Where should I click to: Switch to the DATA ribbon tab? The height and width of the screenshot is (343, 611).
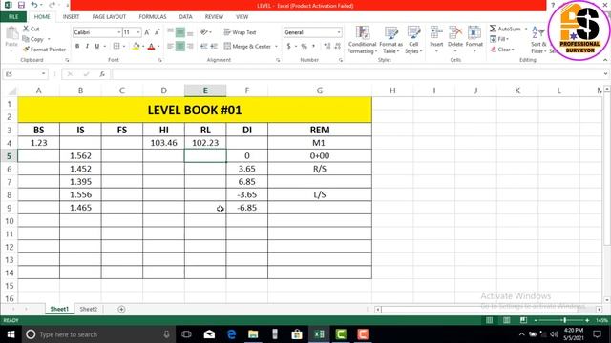[185, 17]
